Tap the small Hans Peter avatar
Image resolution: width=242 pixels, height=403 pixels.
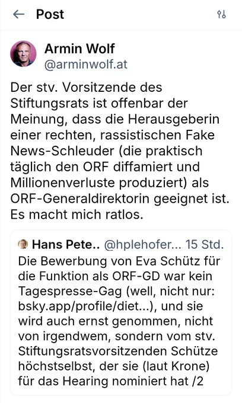click(23, 244)
